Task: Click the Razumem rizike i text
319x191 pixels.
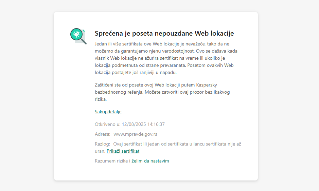Action: pyautogui.click(x=112, y=161)
